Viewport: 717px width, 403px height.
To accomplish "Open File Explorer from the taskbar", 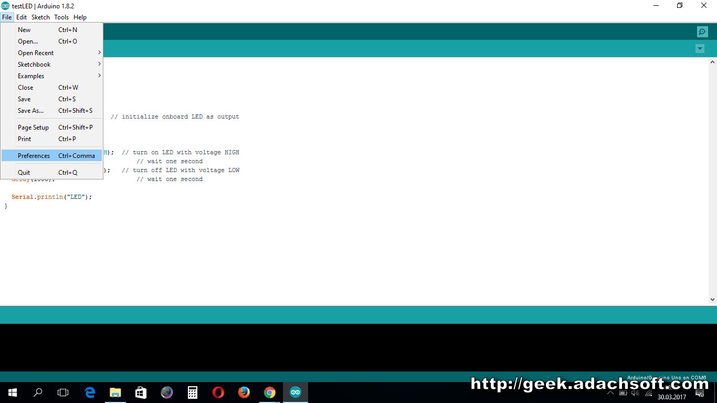I will (115, 393).
